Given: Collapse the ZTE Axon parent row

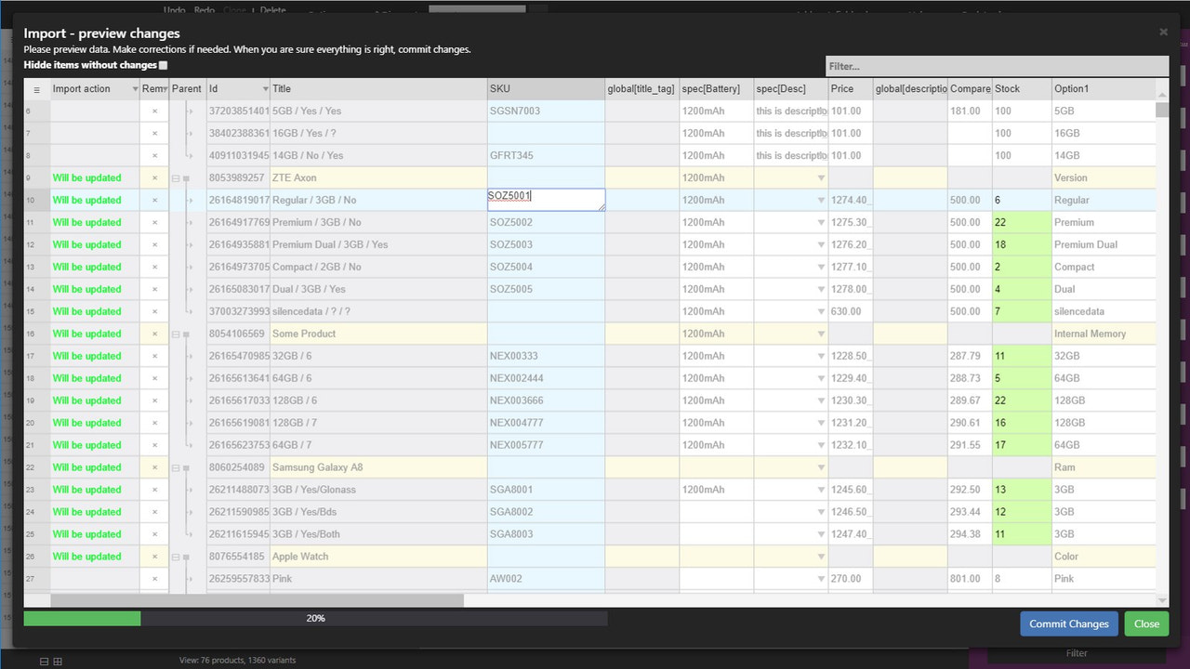Looking at the screenshot, I should (175, 177).
